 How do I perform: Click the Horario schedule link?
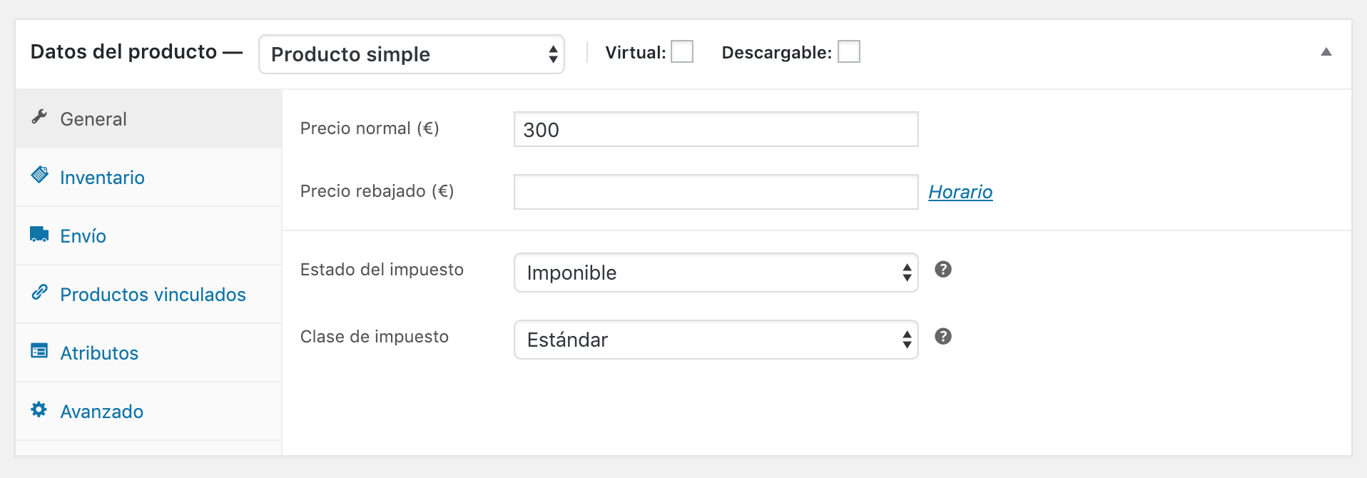coord(960,192)
